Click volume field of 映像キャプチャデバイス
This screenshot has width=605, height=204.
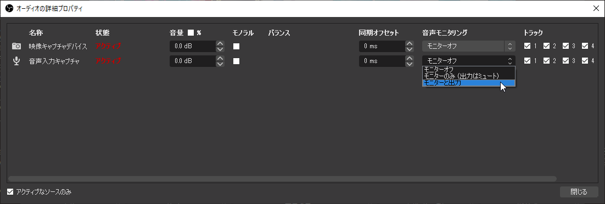point(193,46)
